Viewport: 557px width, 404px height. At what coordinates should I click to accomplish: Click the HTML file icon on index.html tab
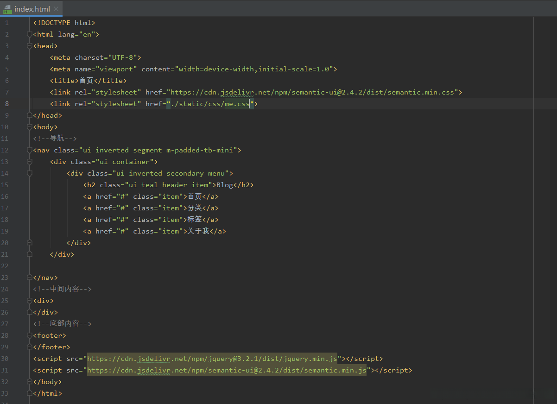pos(7,9)
